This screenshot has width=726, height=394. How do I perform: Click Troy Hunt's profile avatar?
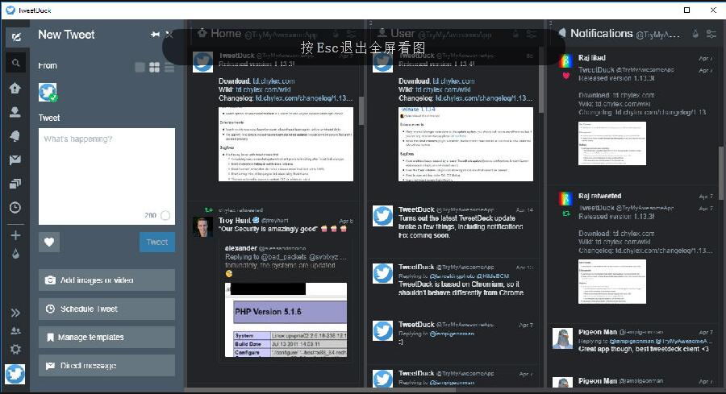point(202,226)
